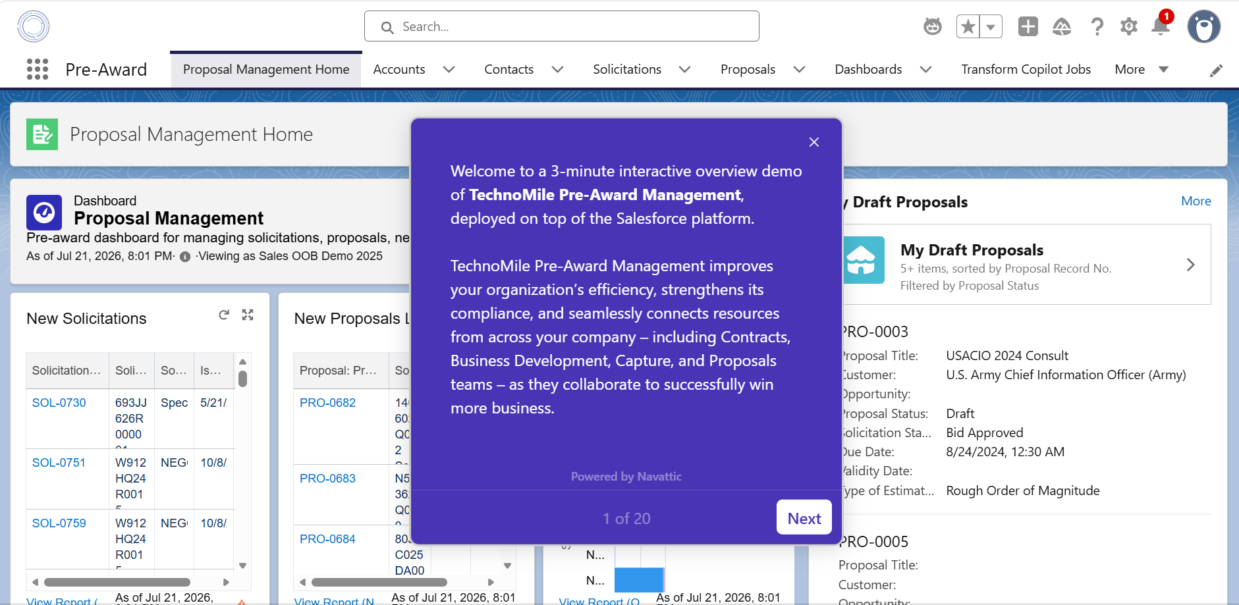This screenshot has height=605, width=1239.
Task: Open solicitation SOL-0730
Action: tap(59, 403)
